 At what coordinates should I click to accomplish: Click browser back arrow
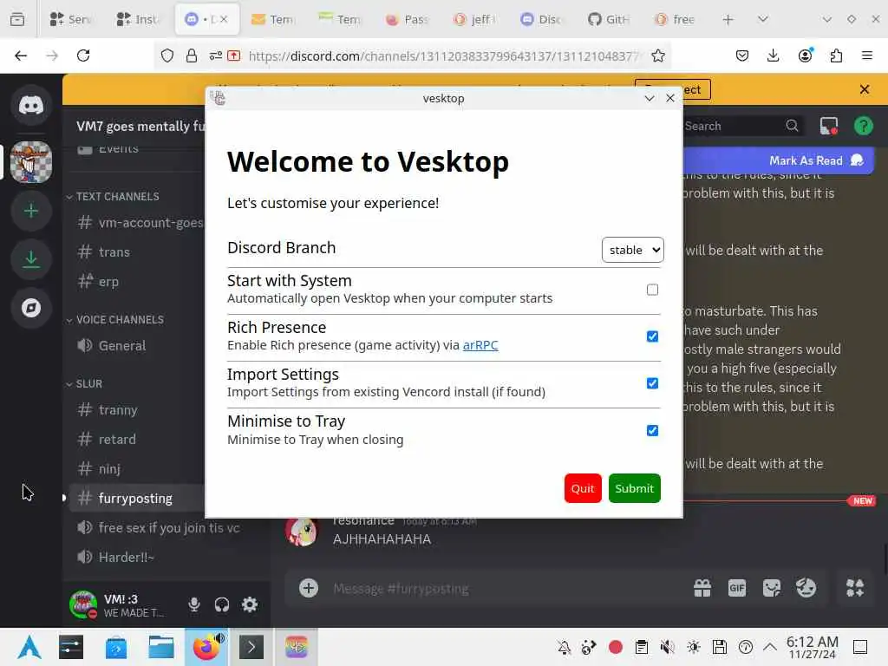tap(21, 55)
